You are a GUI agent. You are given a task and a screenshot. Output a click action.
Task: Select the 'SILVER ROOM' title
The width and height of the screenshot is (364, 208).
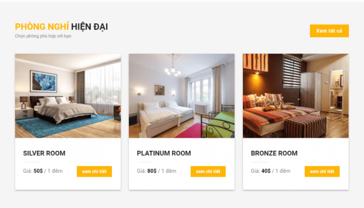44,153
